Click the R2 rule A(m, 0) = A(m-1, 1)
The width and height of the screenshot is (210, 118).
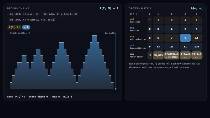(x=60, y=14)
